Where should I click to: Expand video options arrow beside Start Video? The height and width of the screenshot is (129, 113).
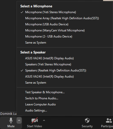click(44, 120)
